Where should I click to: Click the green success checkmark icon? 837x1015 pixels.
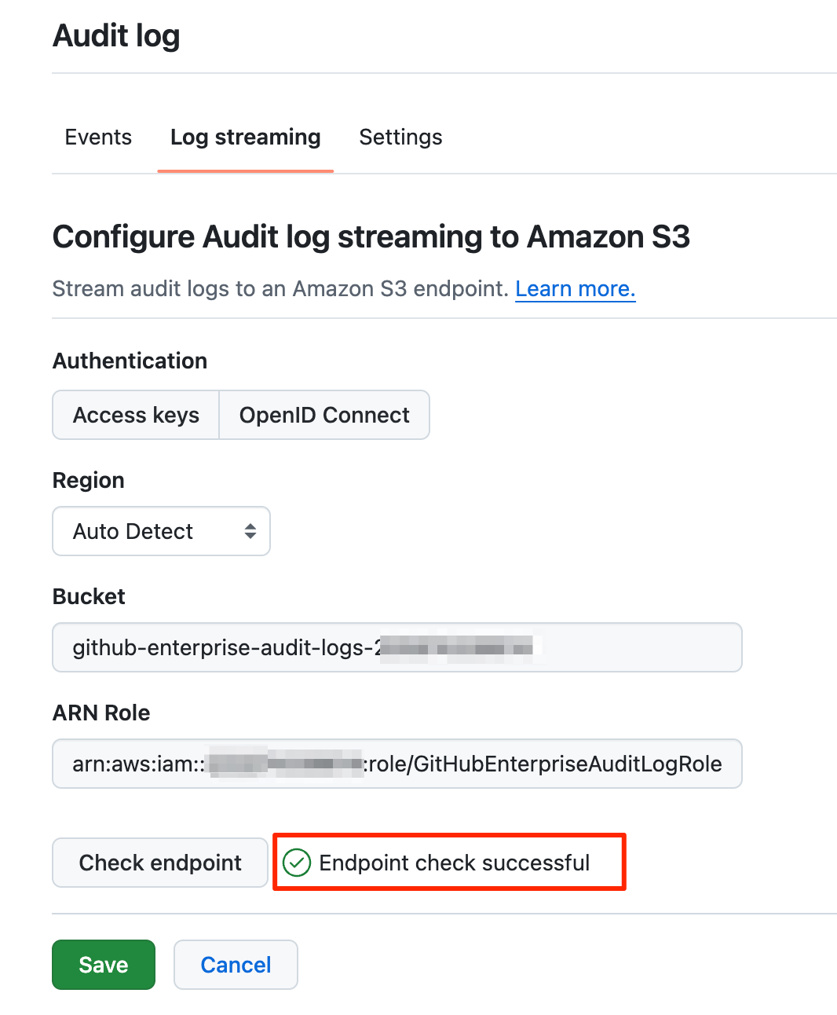(297, 863)
